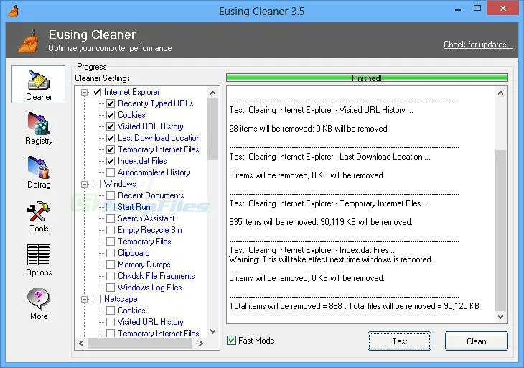Uncheck Index.dat Files checkbox

point(111,161)
